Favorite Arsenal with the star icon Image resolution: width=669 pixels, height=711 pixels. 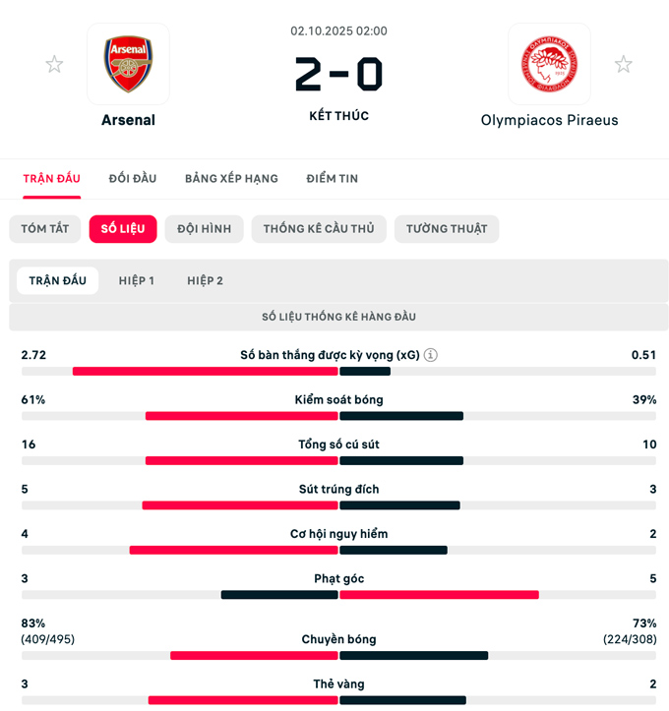(54, 64)
